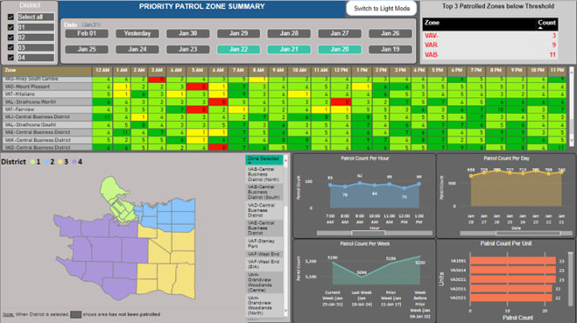
Task: Select the VAE-Central Business District heatmap row
Action: tap(46, 132)
